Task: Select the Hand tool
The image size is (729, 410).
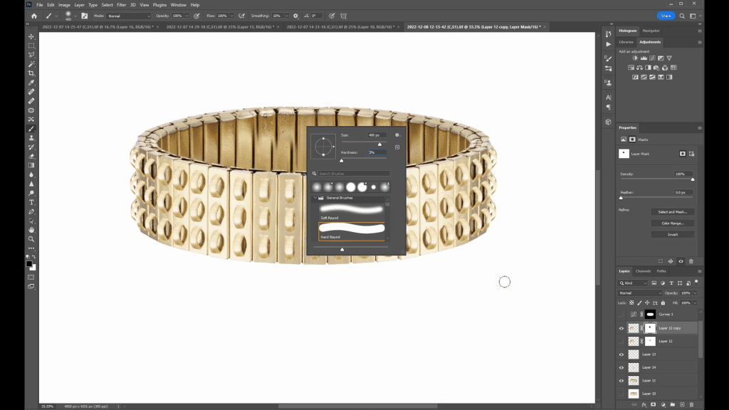Action: tap(31, 230)
